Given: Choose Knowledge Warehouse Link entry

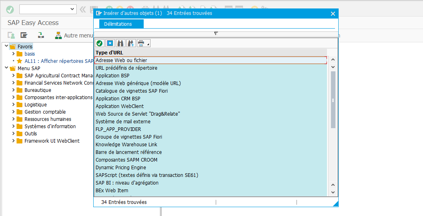Looking at the screenshot, I should 126,145.
